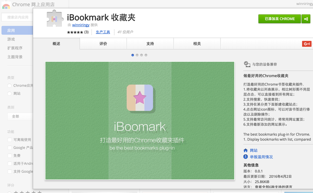The height and width of the screenshot is (193, 313).
Task: Click the 举报滥用情况 report link
Action: (x=261, y=157)
